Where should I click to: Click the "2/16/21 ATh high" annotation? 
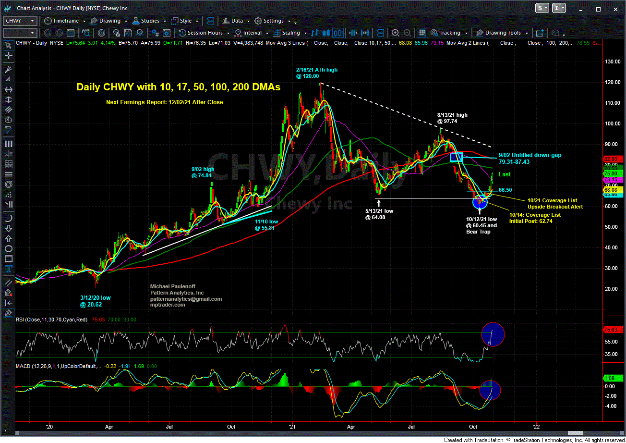[317, 70]
